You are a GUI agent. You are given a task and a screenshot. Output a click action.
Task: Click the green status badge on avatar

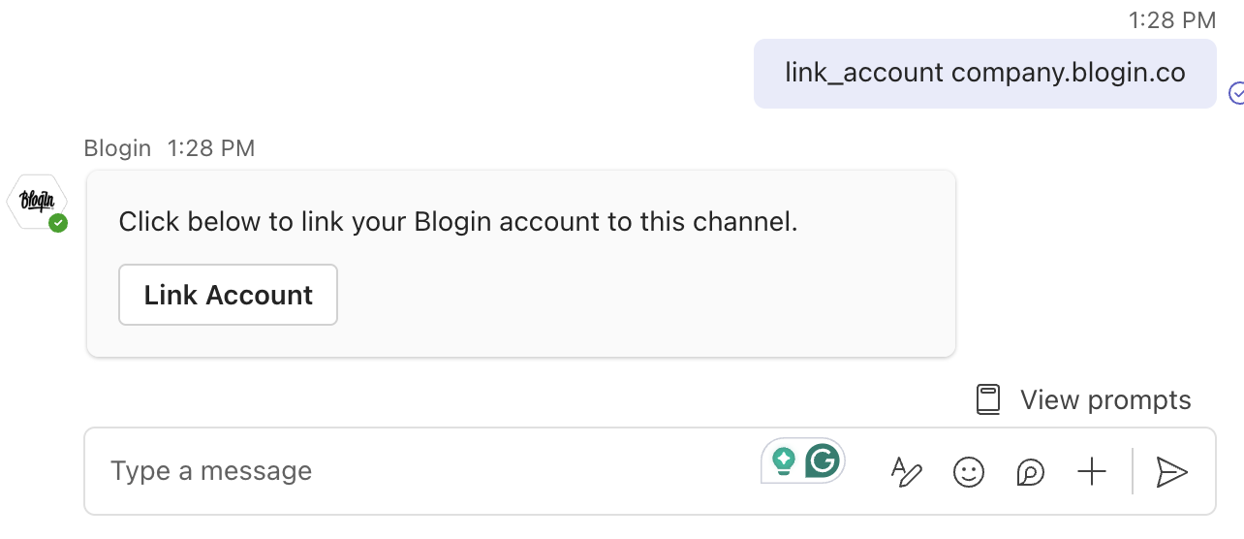[x=58, y=224]
